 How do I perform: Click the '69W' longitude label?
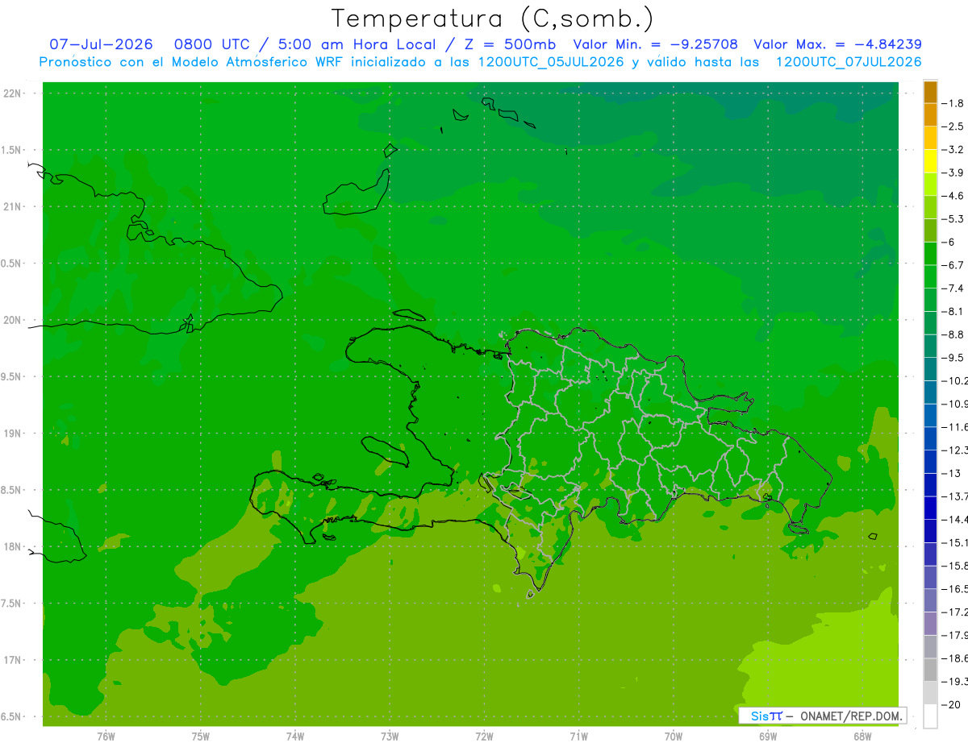coord(768,737)
